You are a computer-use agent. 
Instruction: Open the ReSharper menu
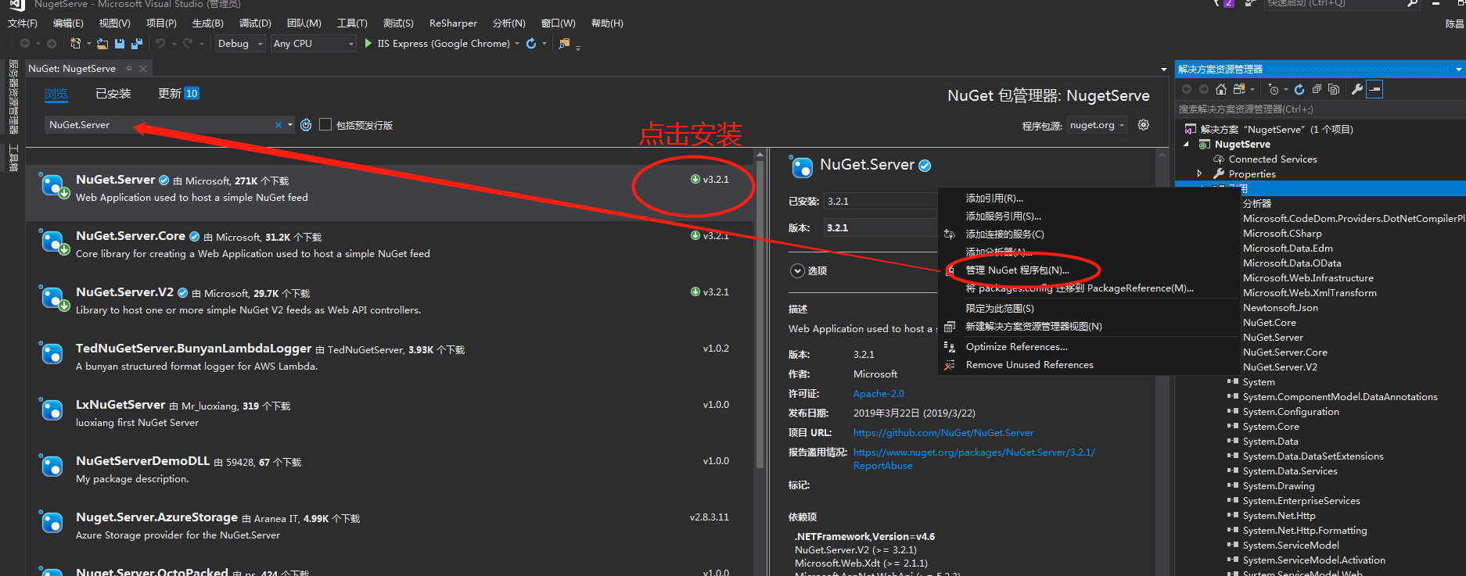point(453,23)
